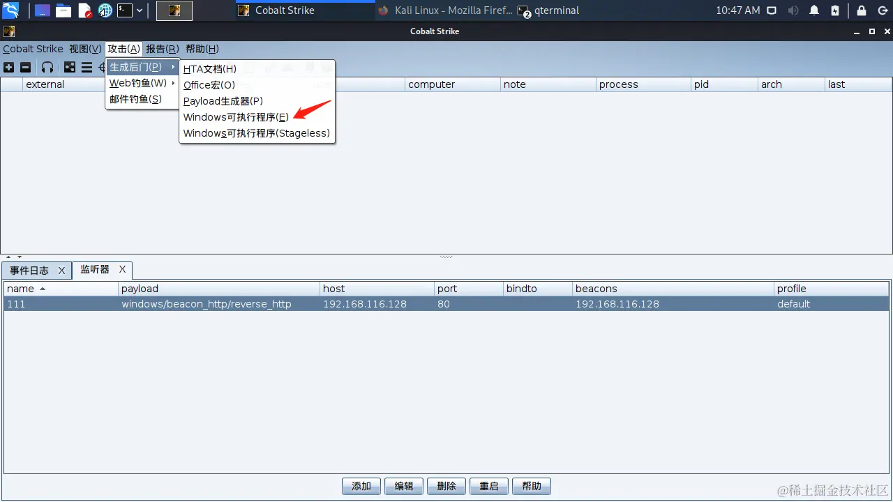The image size is (893, 502).
Task: Sort sessions by note column
Action: click(x=548, y=84)
